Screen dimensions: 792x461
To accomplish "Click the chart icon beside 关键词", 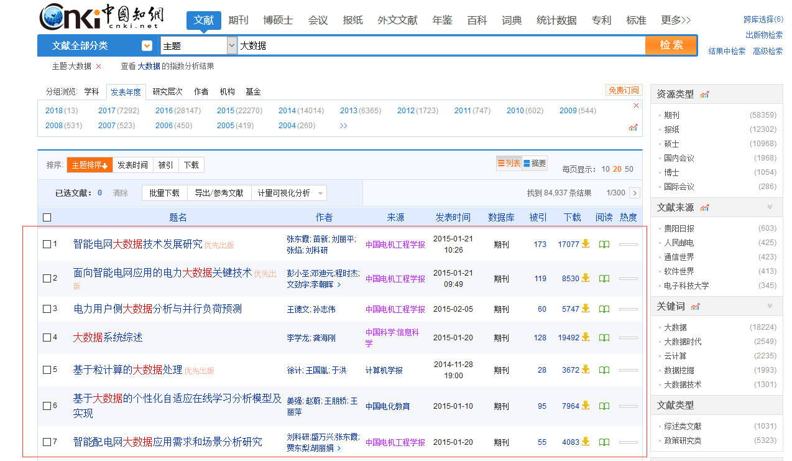I will 695,306.
